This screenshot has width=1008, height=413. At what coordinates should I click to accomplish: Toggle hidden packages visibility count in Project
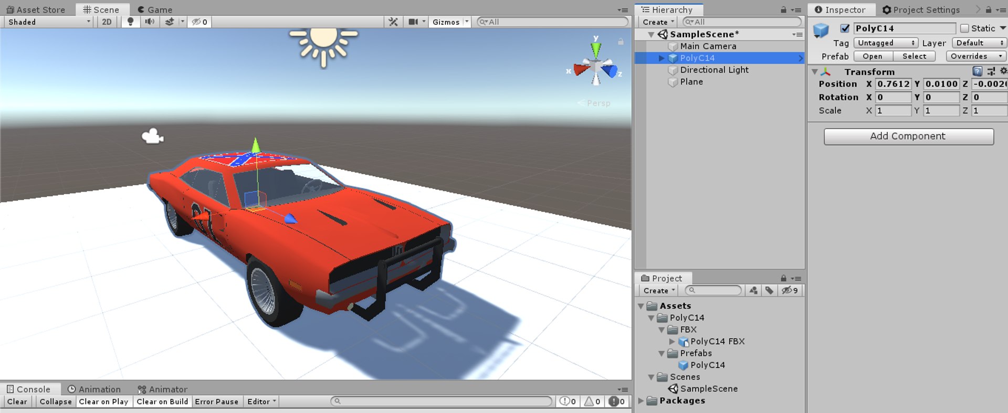coord(790,290)
